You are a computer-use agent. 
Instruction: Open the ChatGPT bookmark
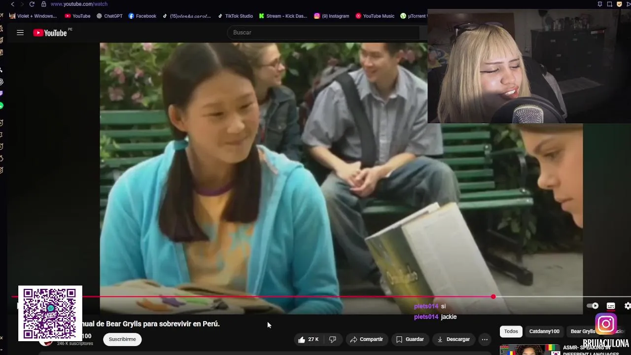pyautogui.click(x=109, y=16)
